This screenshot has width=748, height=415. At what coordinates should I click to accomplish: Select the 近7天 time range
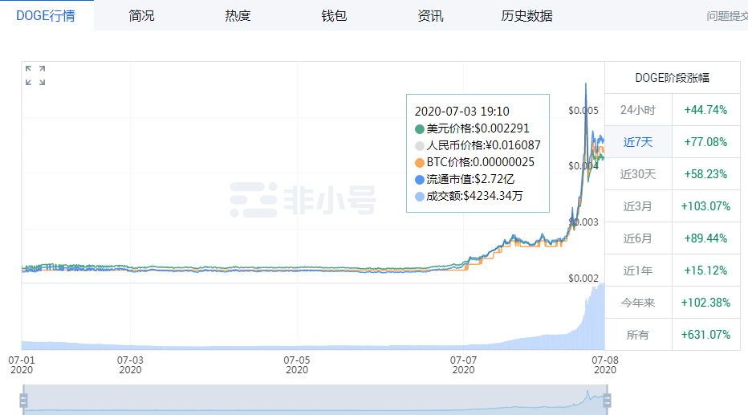tap(638, 142)
